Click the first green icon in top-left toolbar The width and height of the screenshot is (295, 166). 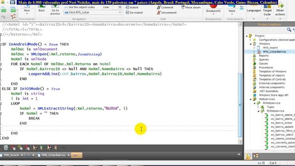(4, 10)
